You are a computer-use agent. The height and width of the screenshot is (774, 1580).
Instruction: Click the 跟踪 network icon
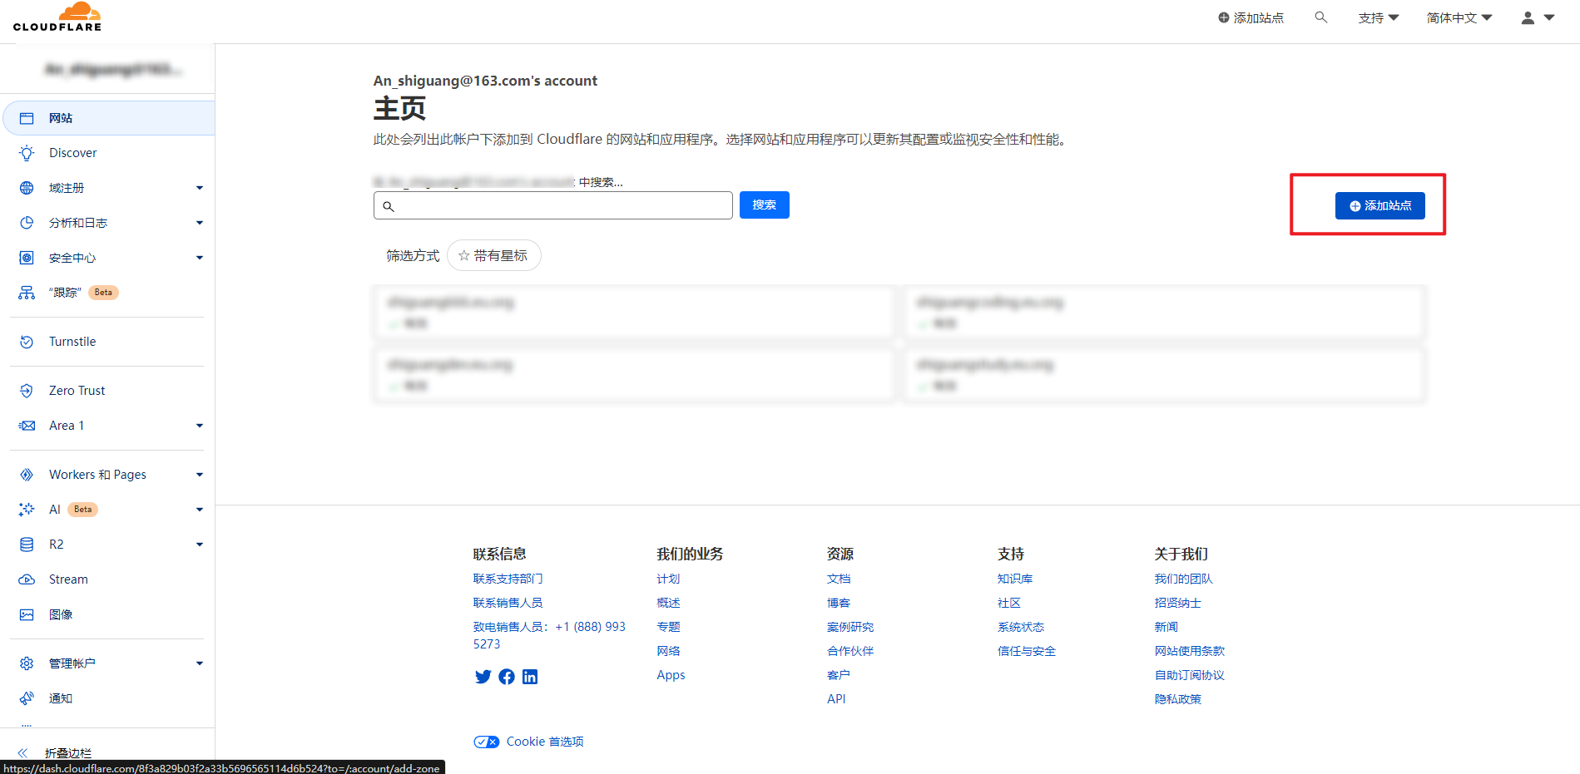point(27,293)
